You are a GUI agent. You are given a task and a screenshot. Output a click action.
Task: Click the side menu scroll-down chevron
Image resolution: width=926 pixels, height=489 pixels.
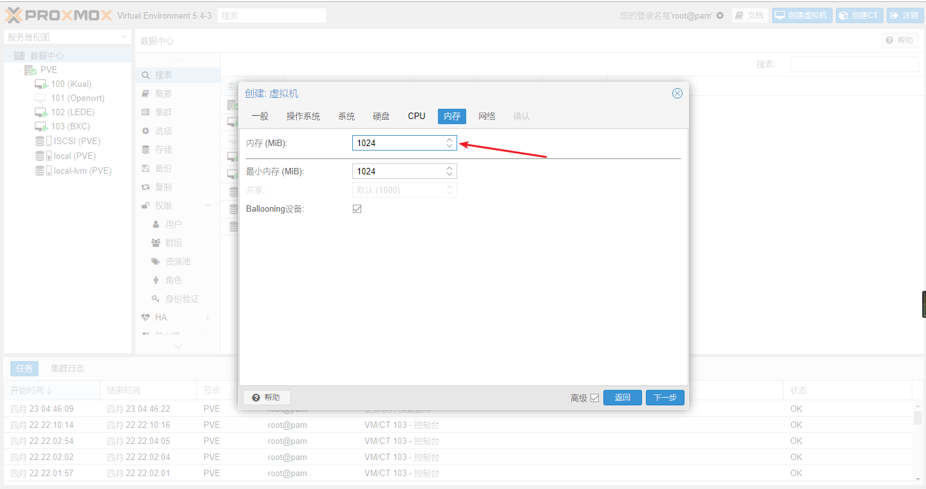[x=178, y=346]
